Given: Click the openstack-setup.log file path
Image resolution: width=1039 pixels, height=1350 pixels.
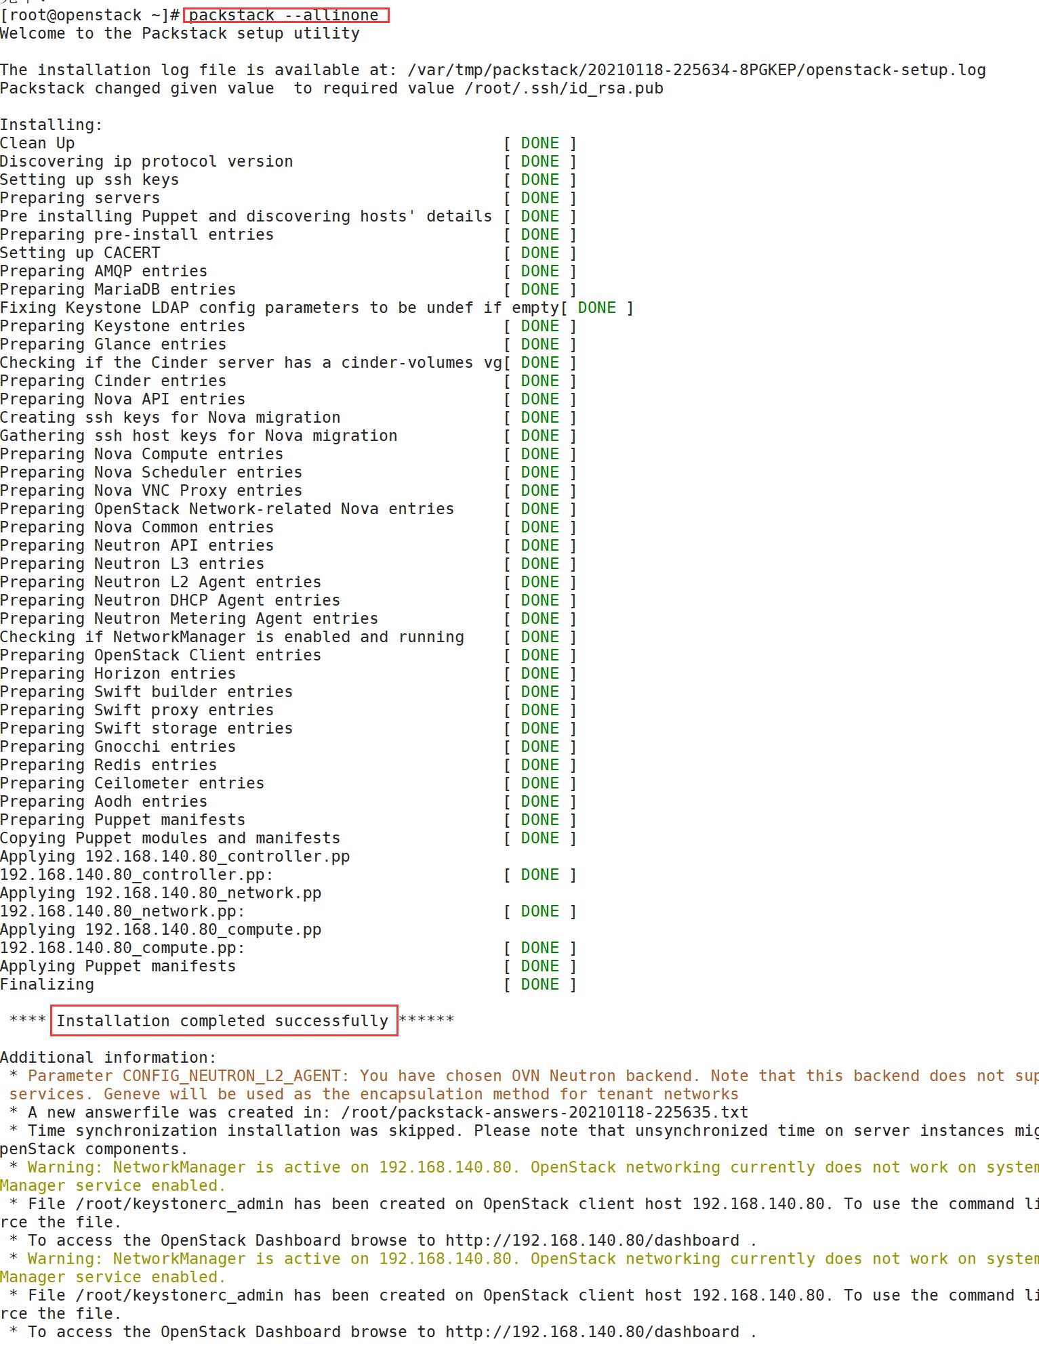Looking at the screenshot, I should [x=697, y=70].
